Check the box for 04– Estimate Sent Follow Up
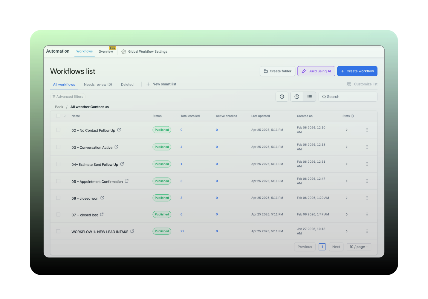 click(58, 164)
